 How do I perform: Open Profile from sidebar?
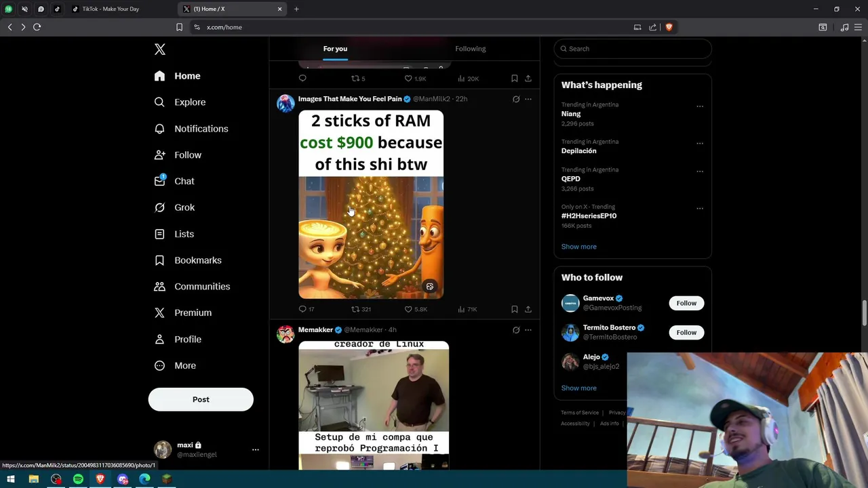(178, 340)
